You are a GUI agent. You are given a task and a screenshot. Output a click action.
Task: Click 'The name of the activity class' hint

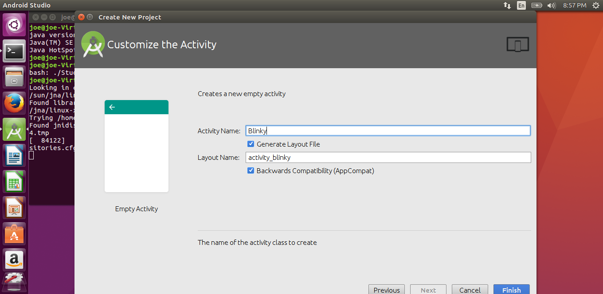click(x=257, y=243)
